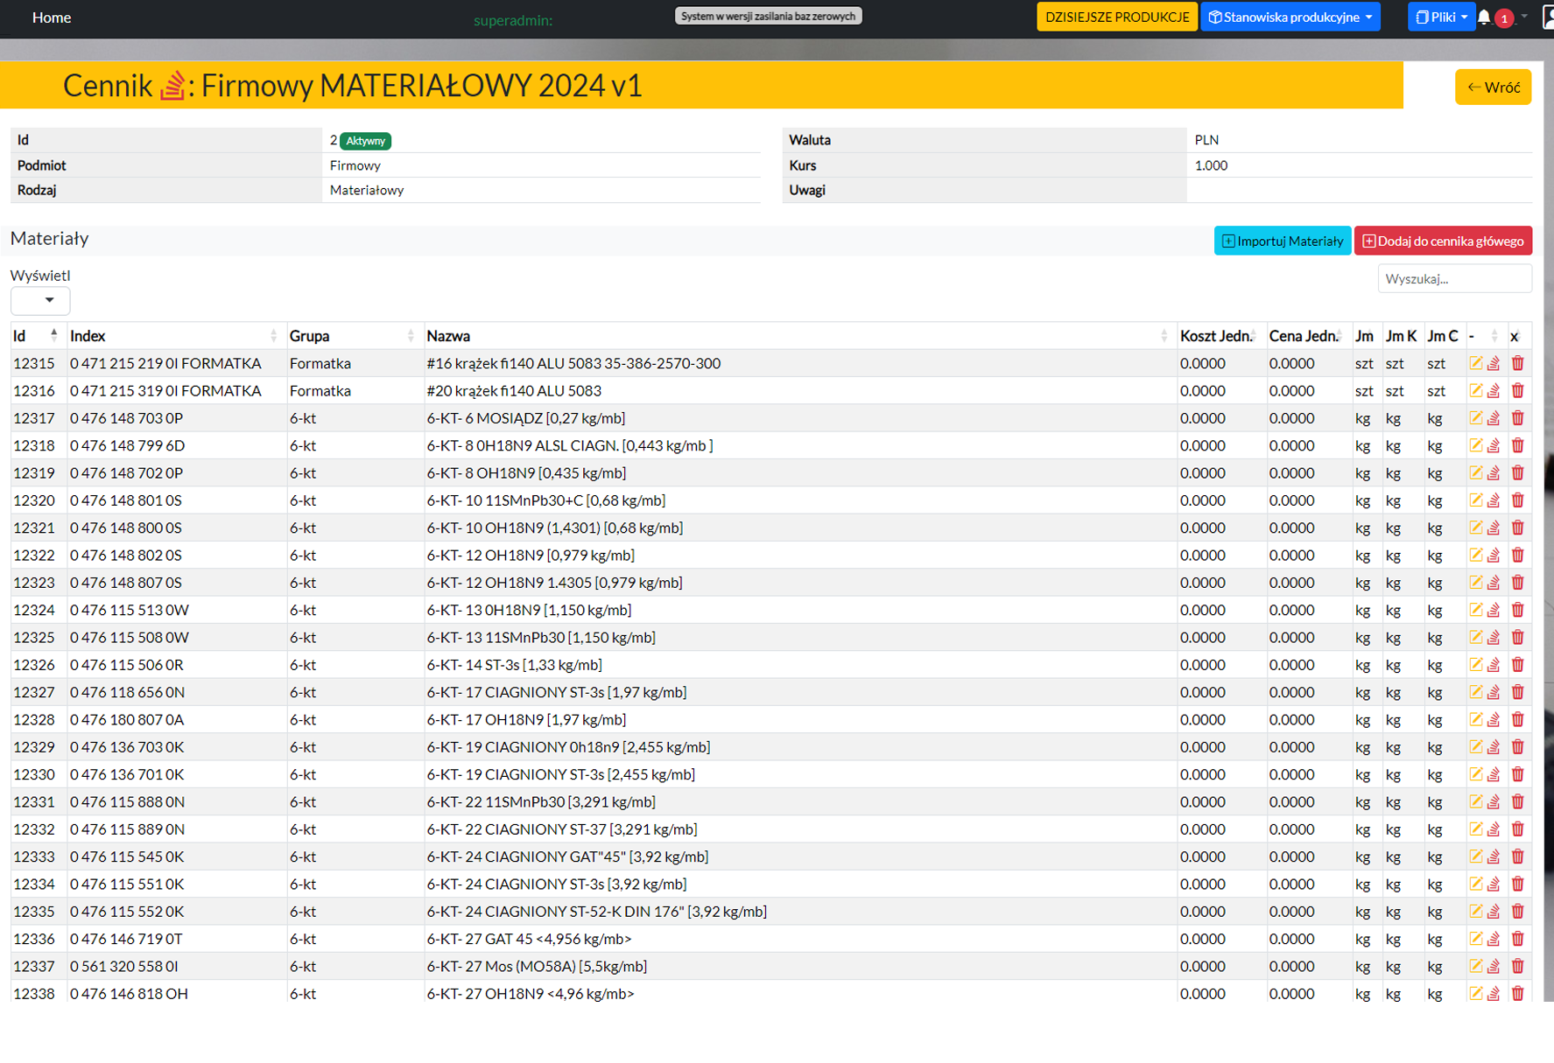1554x1063 pixels.
Task: Remove row 12333 with the trash icon
Action: (1517, 857)
